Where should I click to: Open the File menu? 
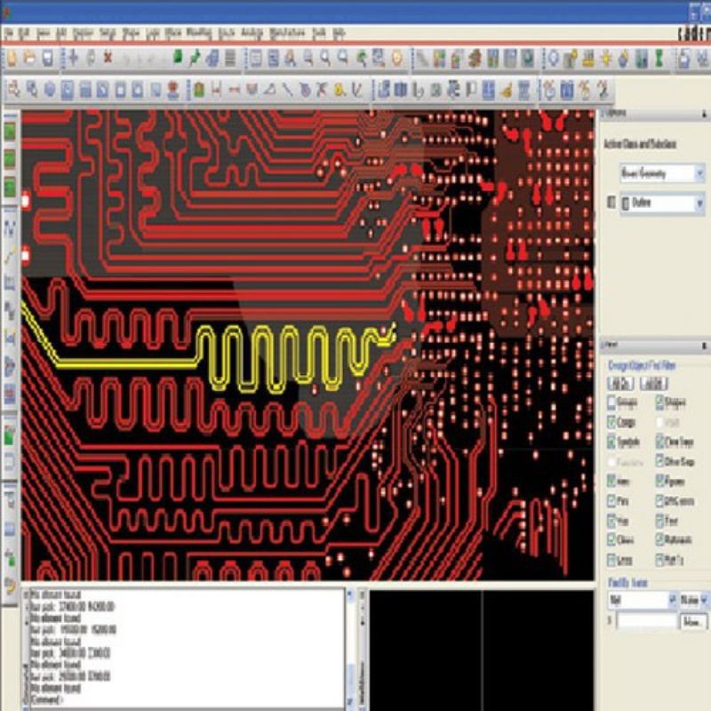[10, 33]
